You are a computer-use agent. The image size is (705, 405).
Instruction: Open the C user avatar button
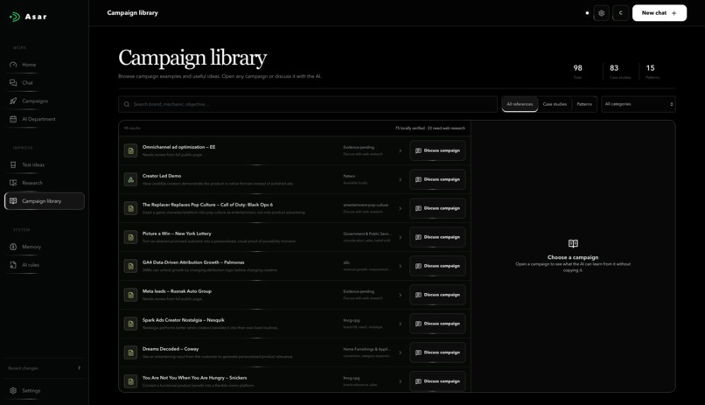click(x=620, y=13)
